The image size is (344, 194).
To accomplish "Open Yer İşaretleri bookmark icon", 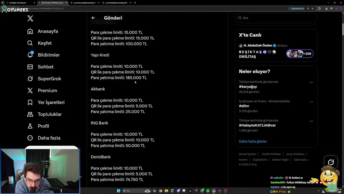I will click(30, 102).
